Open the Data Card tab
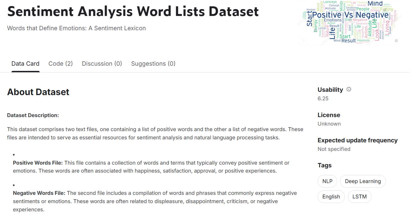Viewport: 410px width, 216px height. [x=25, y=64]
